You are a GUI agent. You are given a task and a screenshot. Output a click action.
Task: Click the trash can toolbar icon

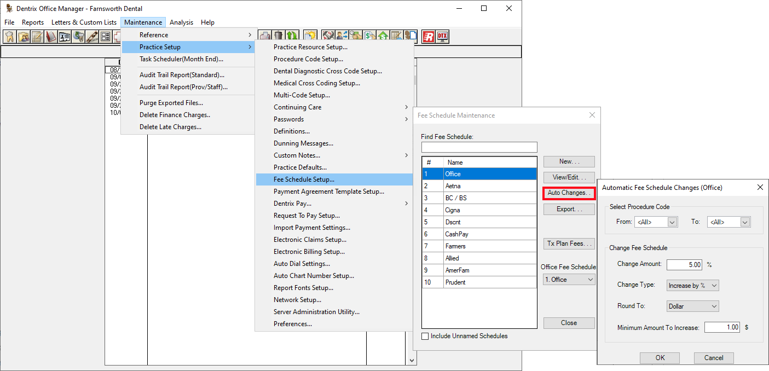(x=279, y=36)
